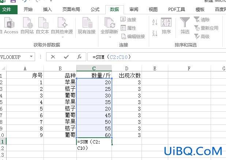This screenshot has height=160, width=226.
Task: Open 连接 connections button
Action: click(x=128, y=19)
